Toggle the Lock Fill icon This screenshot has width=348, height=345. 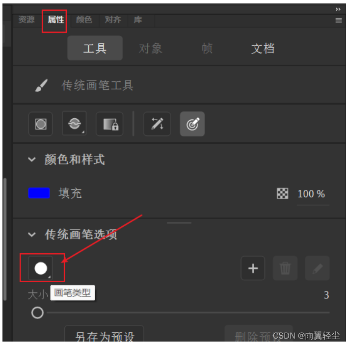click(x=109, y=124)
